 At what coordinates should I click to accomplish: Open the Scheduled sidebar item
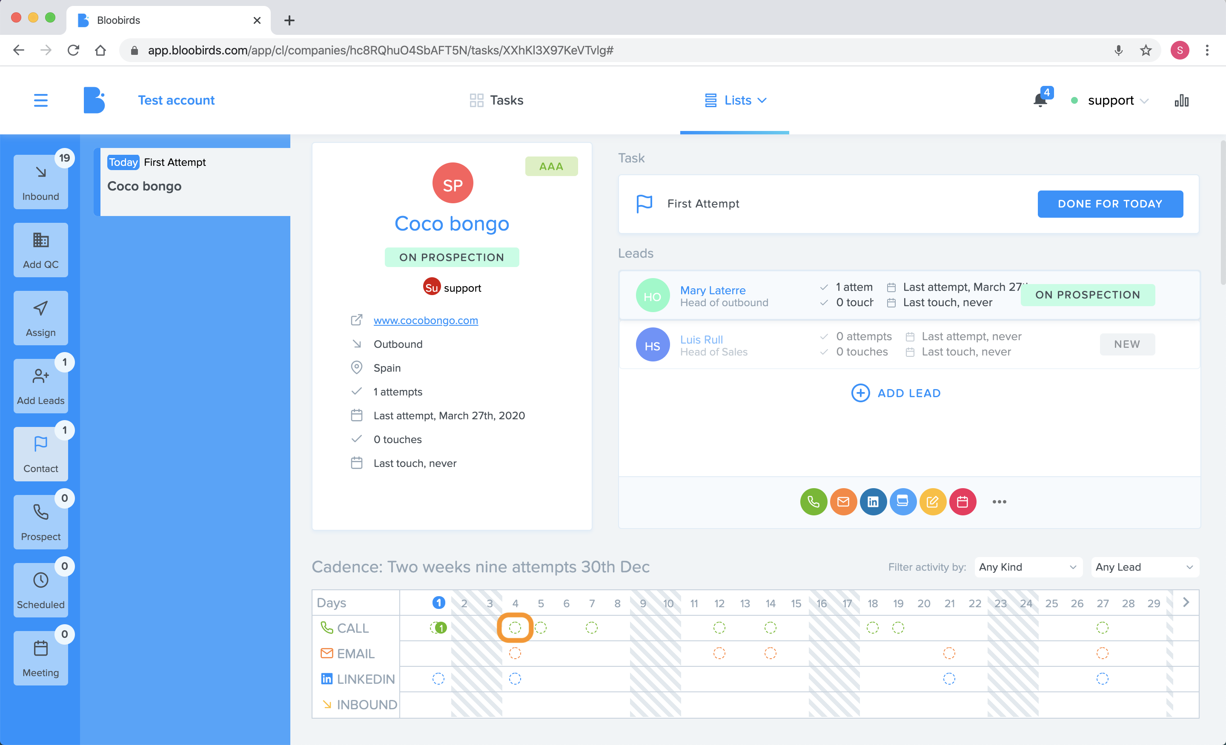[x=41, y=591]
